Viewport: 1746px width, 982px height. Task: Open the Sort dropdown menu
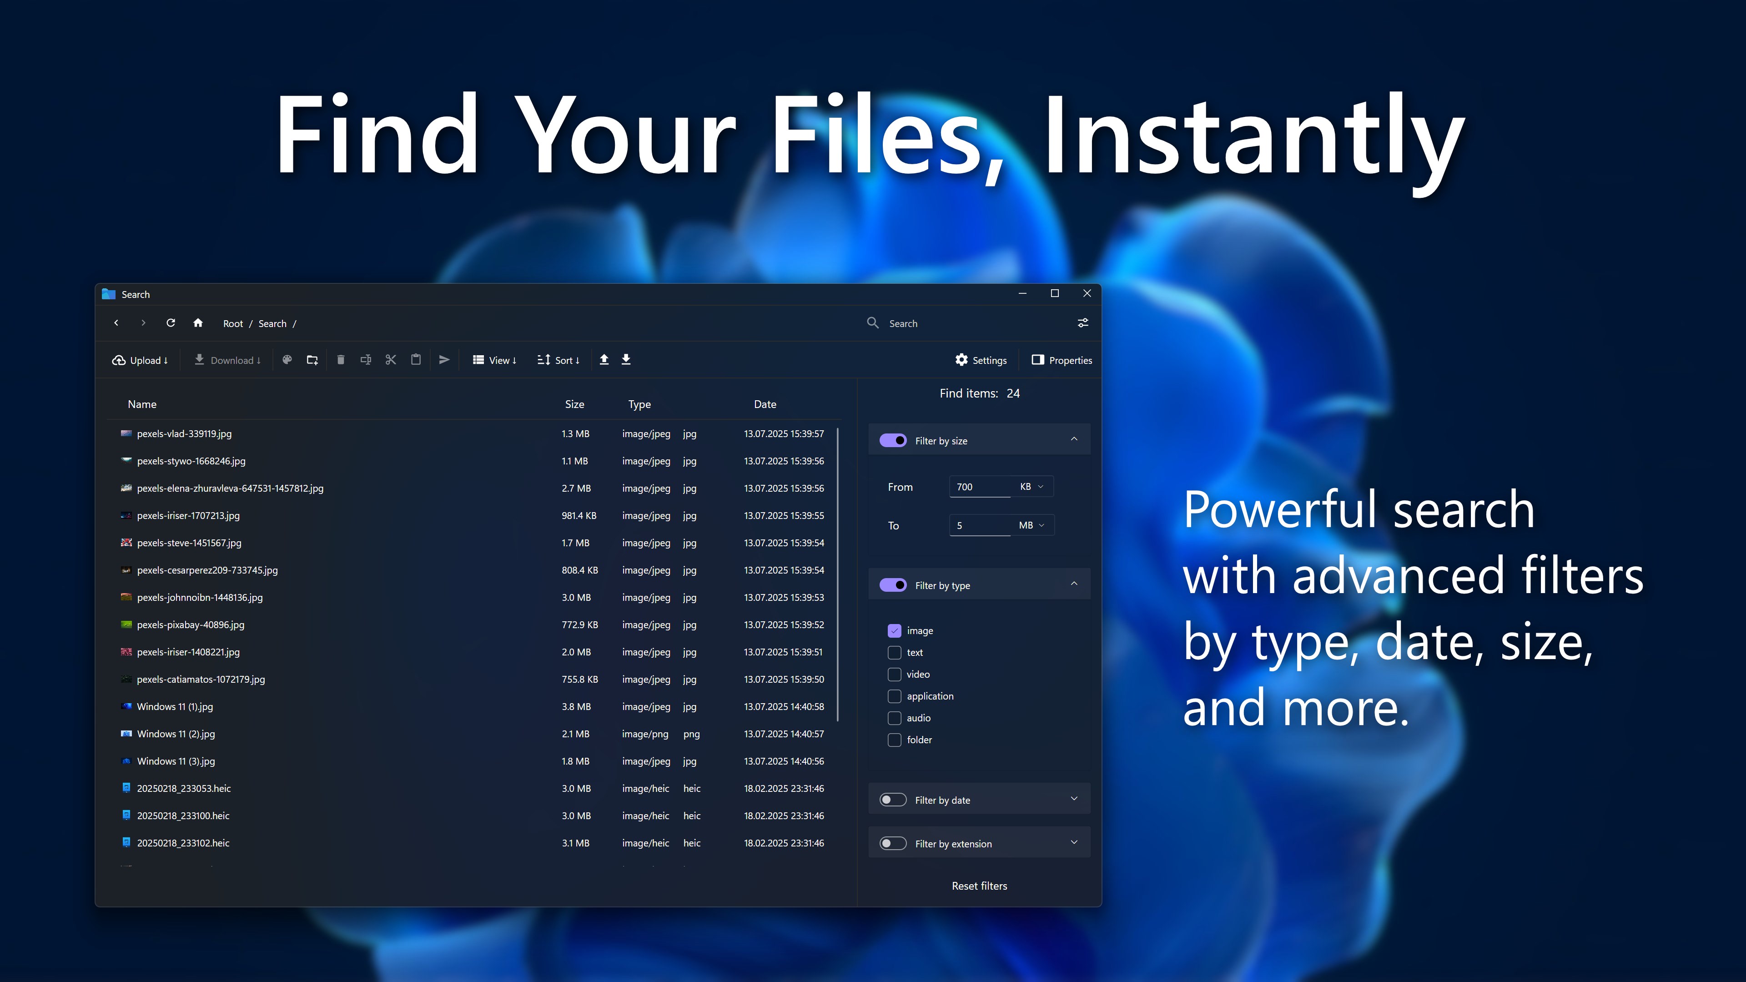[559, 360]
